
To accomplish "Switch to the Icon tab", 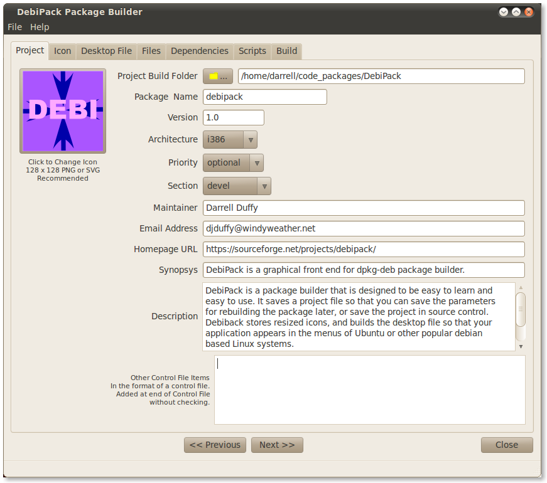I will pyautogui.click(x=62, y=51).
